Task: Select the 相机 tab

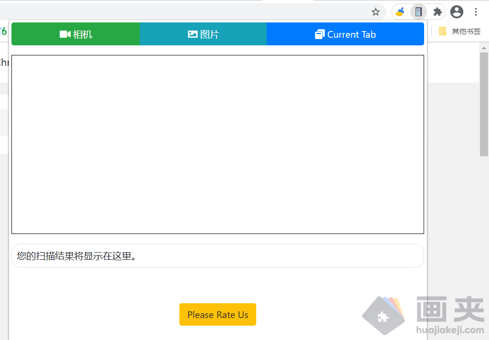Action: pos(75,33)
